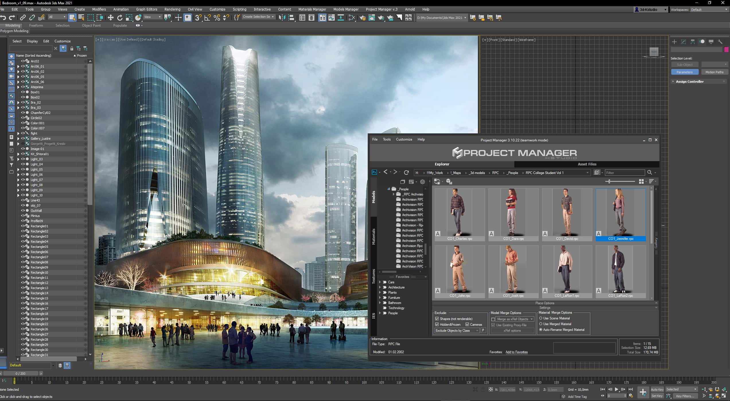Click the Play Animation button
This screenshot has height=401, width=730.
(x=616, y=389)
